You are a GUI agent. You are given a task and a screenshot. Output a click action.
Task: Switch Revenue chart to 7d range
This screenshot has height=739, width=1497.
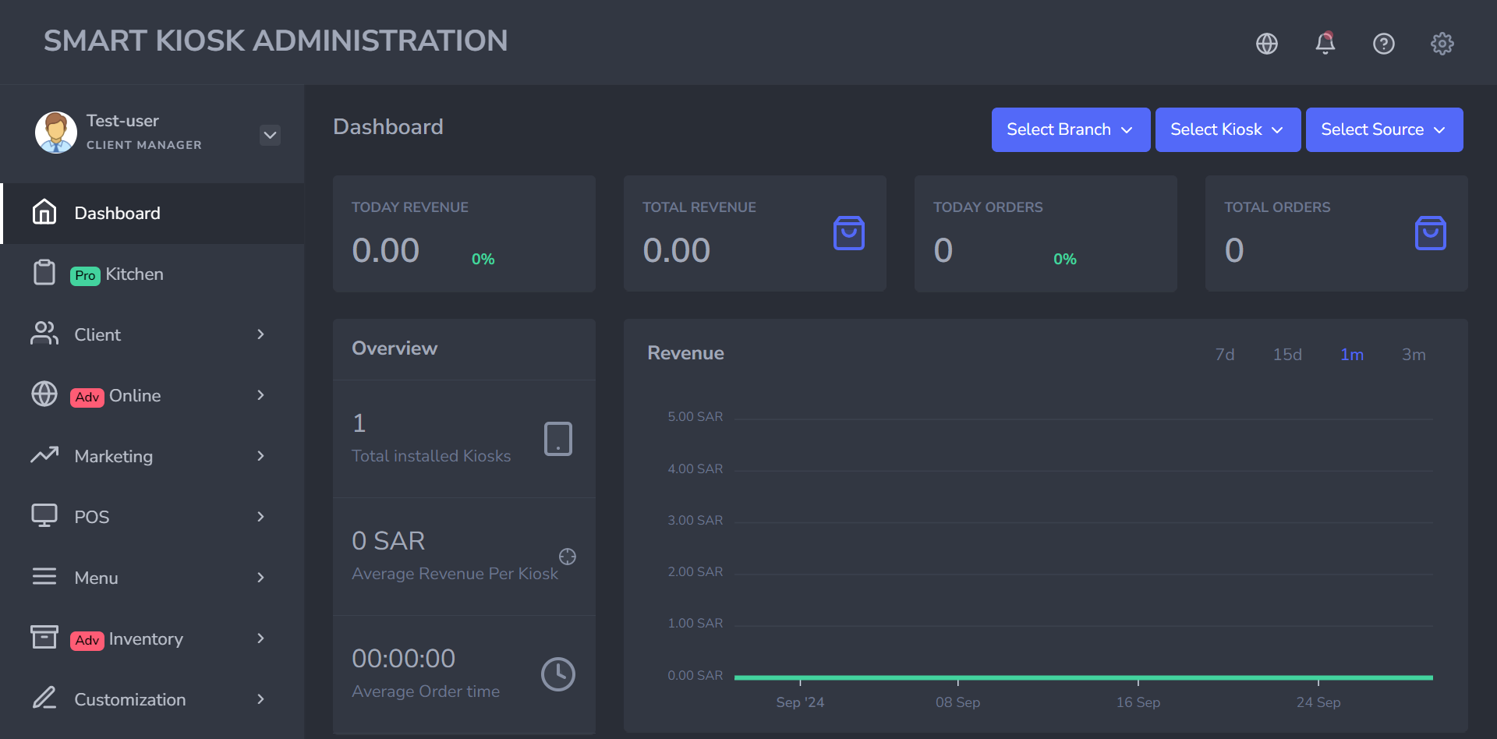(1225, 355)
